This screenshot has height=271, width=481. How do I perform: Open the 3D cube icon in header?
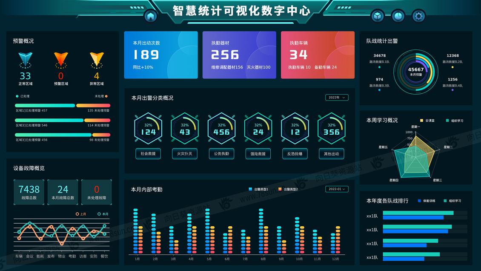tap(378, 16)
